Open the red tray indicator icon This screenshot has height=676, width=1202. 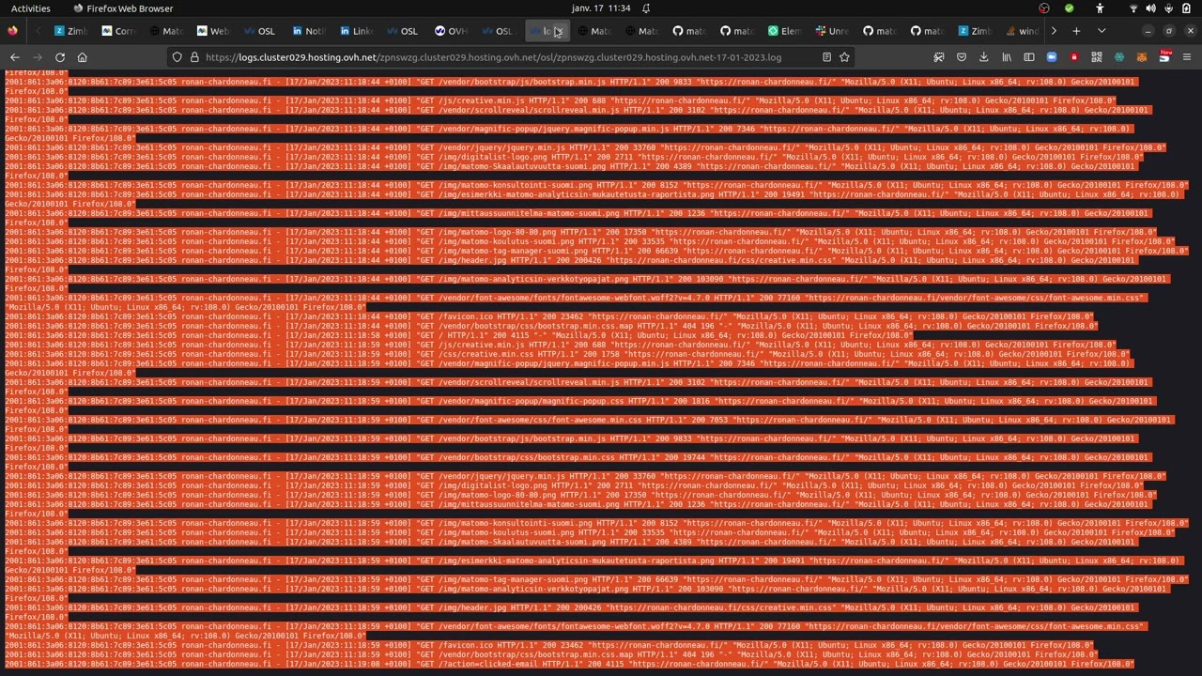(1044, 8)
